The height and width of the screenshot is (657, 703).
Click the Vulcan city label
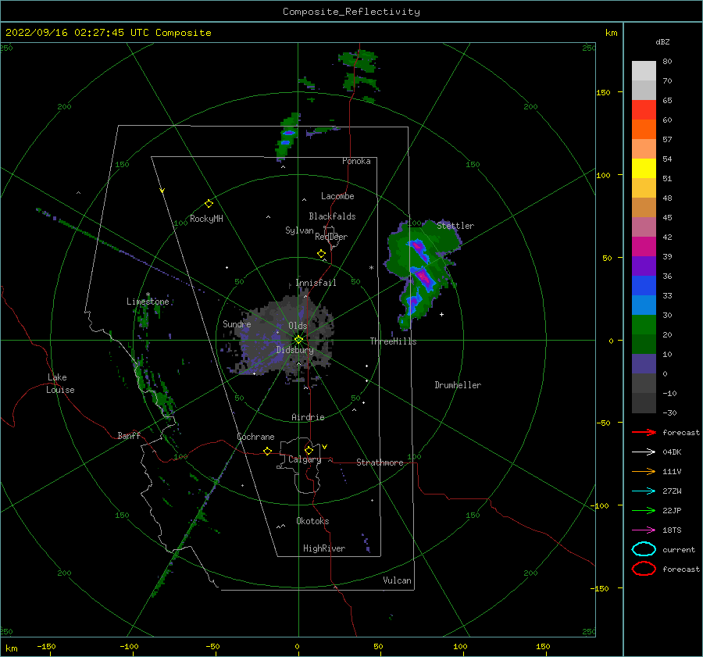tap(398, 580)
